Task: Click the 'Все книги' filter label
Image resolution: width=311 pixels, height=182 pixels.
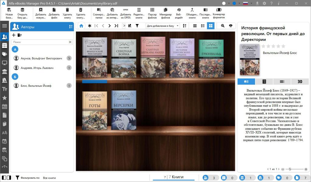Action: pos(49,178)
